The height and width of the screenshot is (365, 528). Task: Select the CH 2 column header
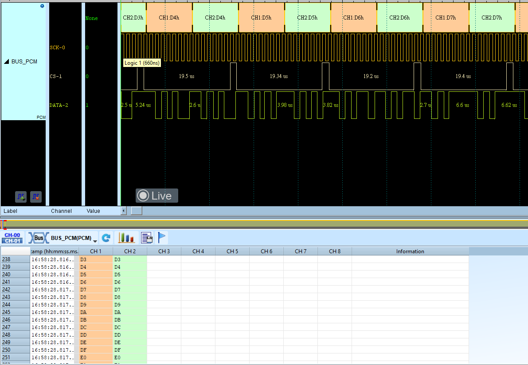coord(130,251)
